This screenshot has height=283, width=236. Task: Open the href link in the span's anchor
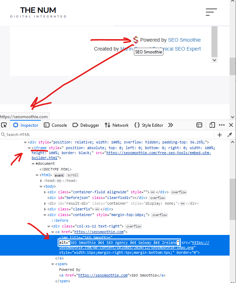click(103, 276)
